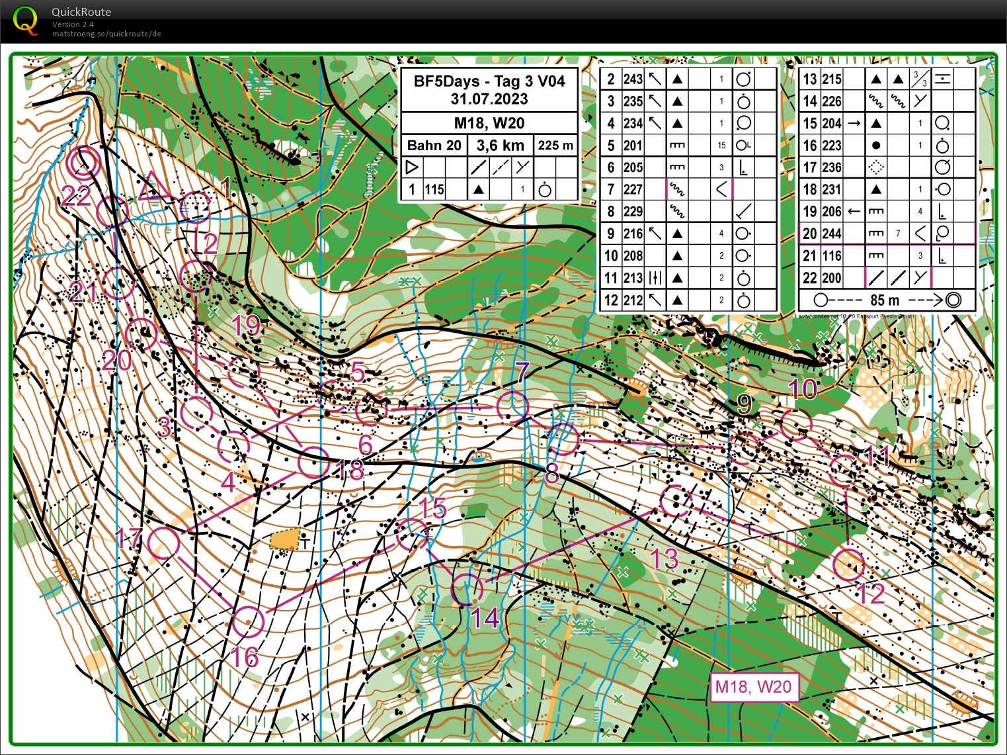Click the BF5Days - Tag 3 V04 title

pyautogui.click(x=489, y=82)
